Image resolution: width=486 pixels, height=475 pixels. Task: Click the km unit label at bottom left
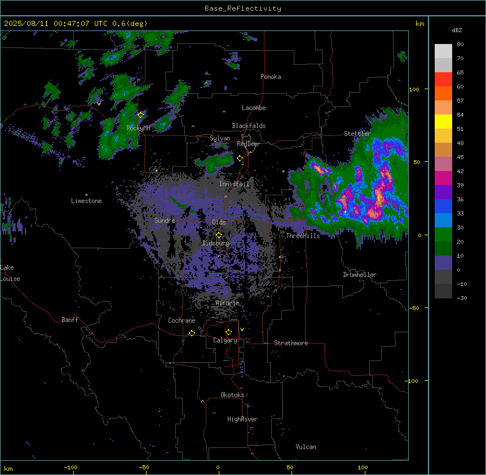pos(8,469)
